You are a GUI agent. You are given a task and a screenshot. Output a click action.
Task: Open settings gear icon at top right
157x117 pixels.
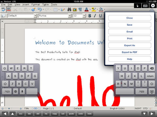pyautogui.click(x=153, y=6)
